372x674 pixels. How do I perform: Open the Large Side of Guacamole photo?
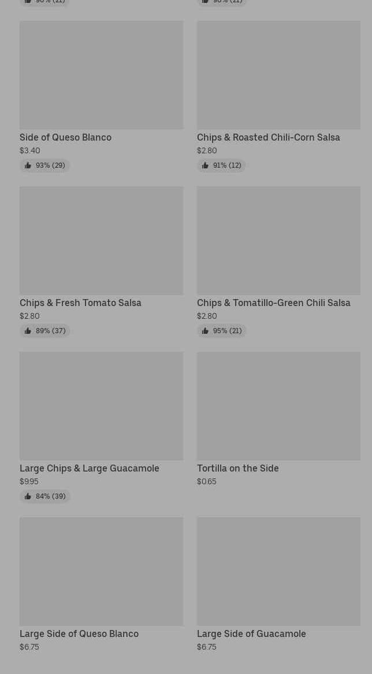[278, 572]
